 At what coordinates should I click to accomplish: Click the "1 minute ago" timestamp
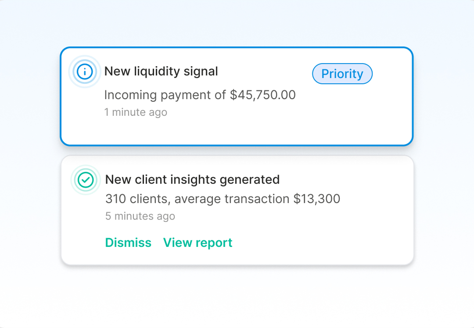tap(136, 112)
